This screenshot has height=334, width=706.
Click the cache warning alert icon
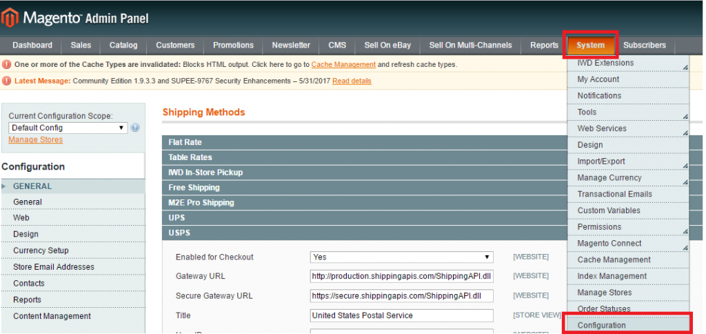click(7, 64)
